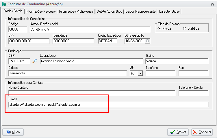217x138 pixels.
Task: Click the Código field
Action: [18, 29]
